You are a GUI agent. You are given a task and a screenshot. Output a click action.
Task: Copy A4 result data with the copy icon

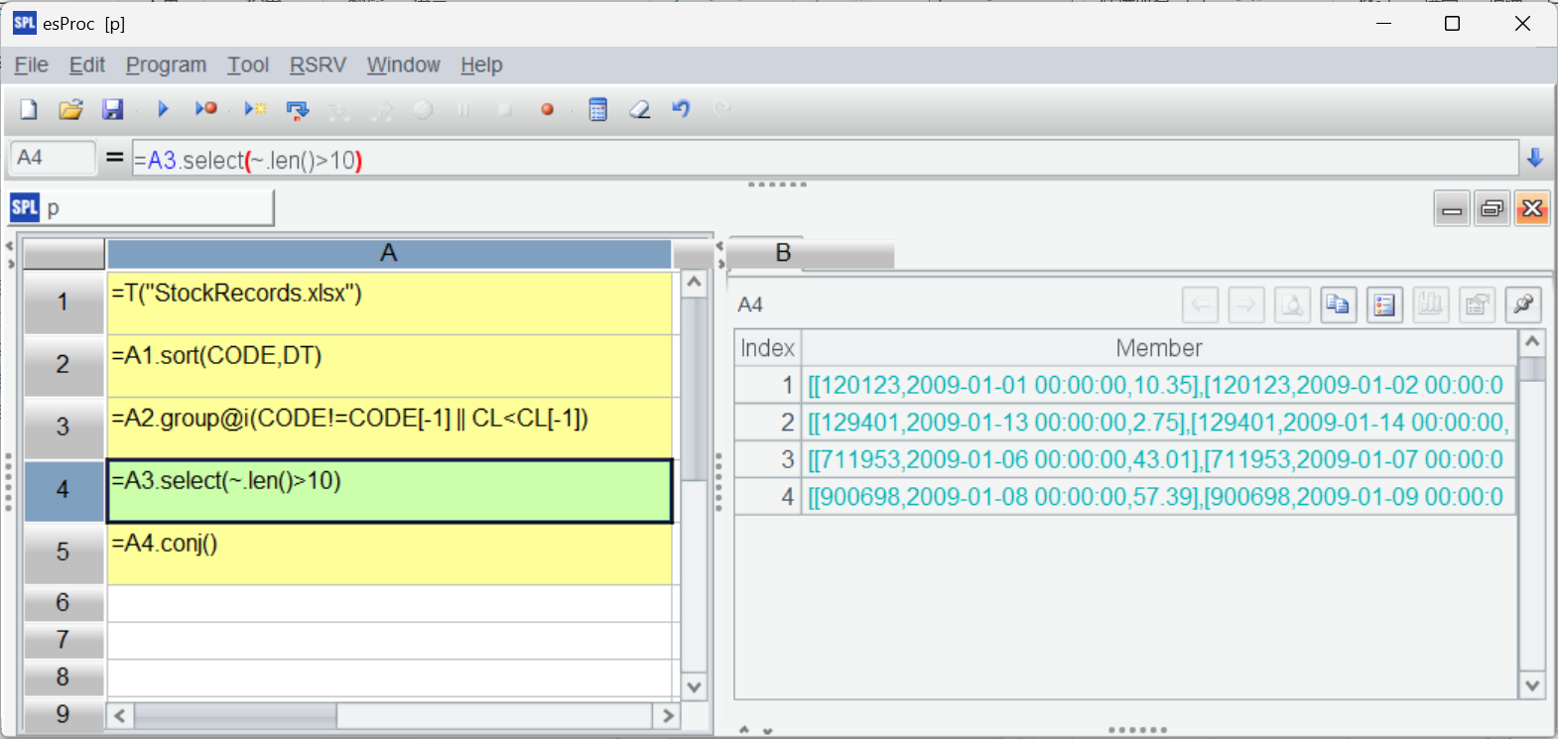click(x=1338, y=305)
